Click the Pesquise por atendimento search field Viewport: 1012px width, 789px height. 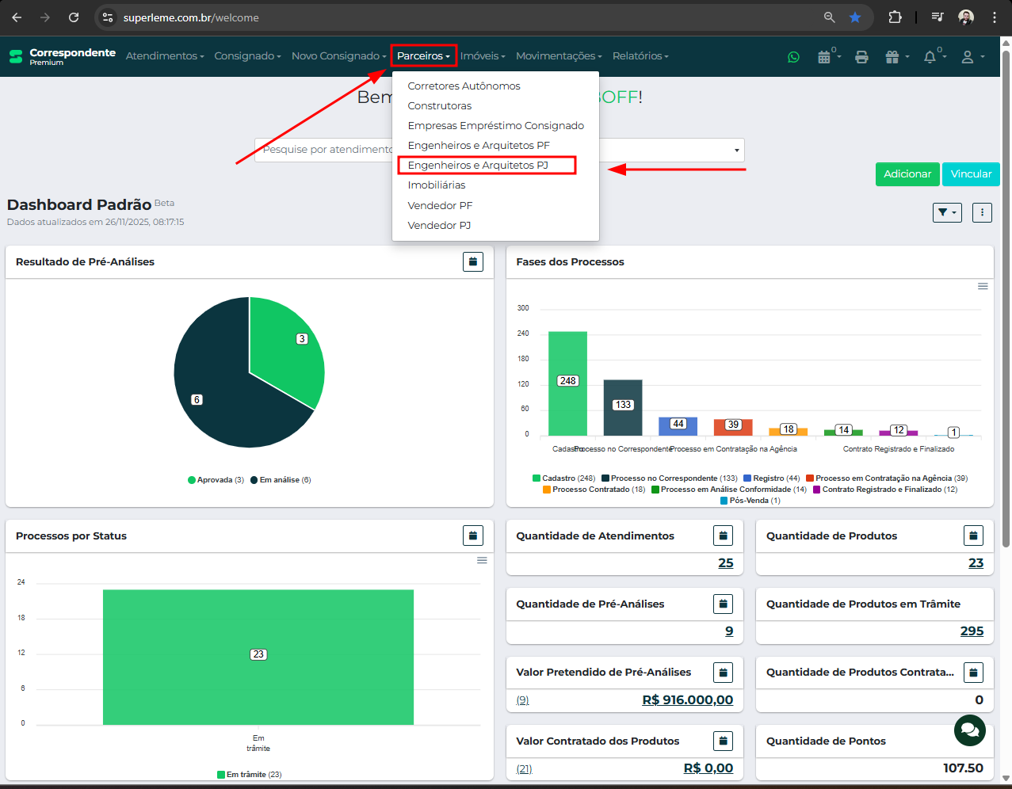click(325, 150)
